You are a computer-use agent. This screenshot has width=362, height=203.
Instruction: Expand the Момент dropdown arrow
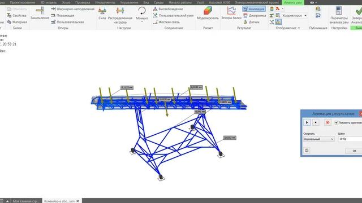[x=142, y=21]
